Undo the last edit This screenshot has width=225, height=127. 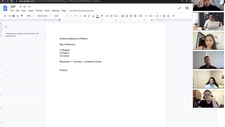click(5, 16)
